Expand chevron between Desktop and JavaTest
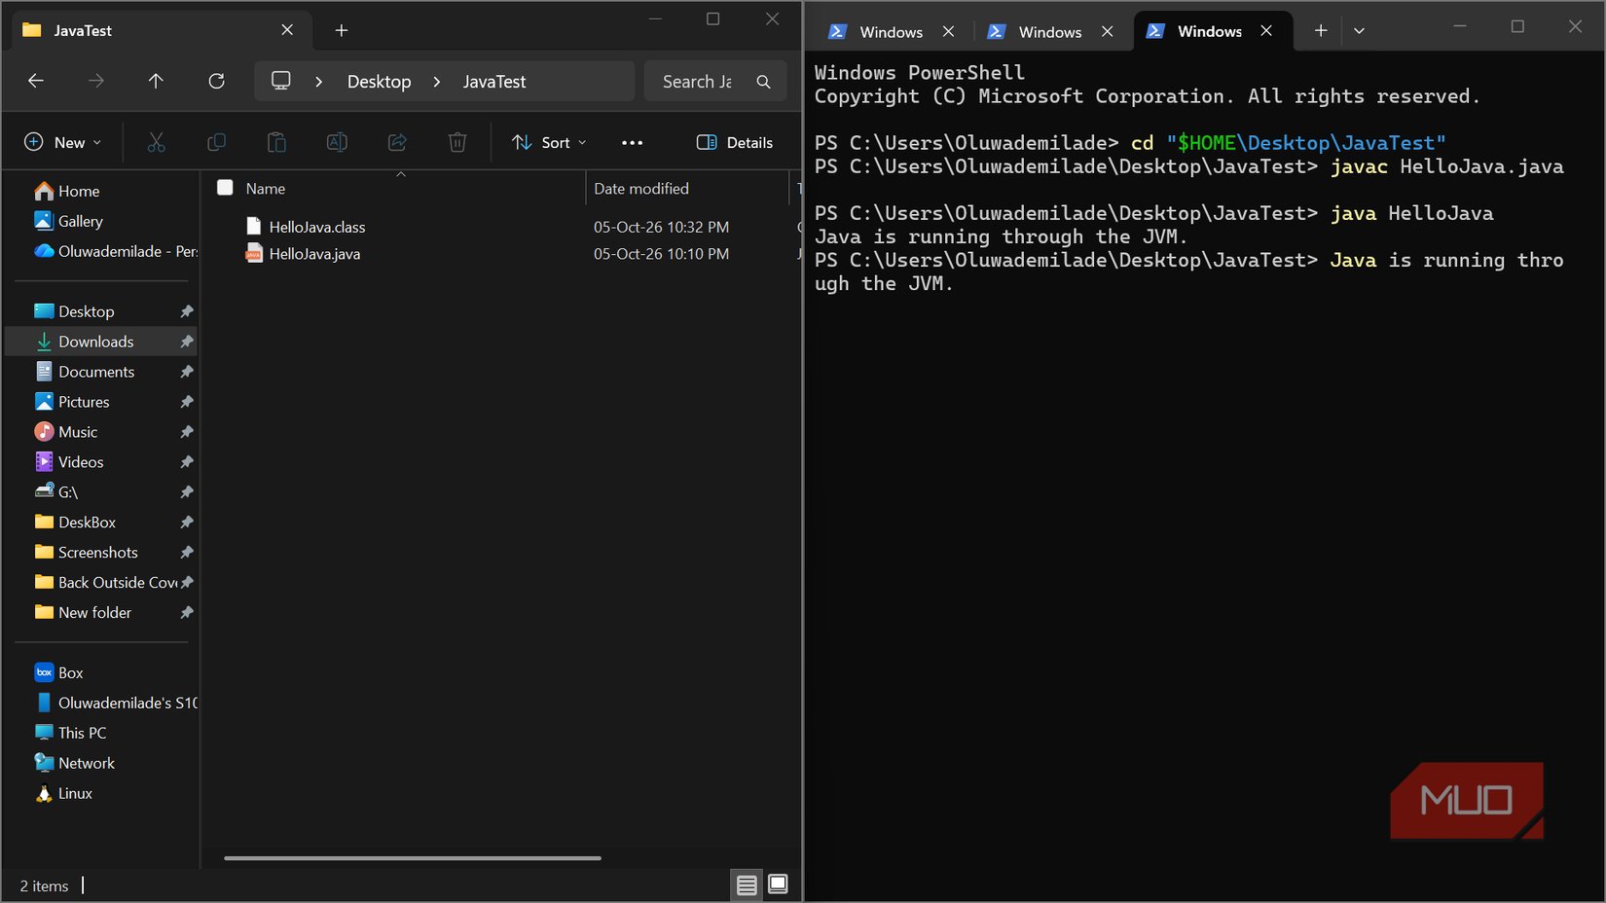Screen dimensions: 1606x903 point(437,82)
